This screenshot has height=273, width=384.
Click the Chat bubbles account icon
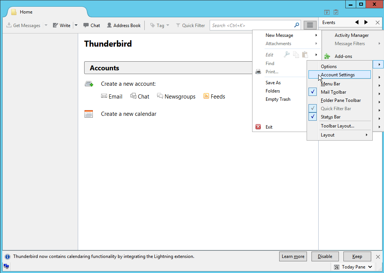point(133,96)
